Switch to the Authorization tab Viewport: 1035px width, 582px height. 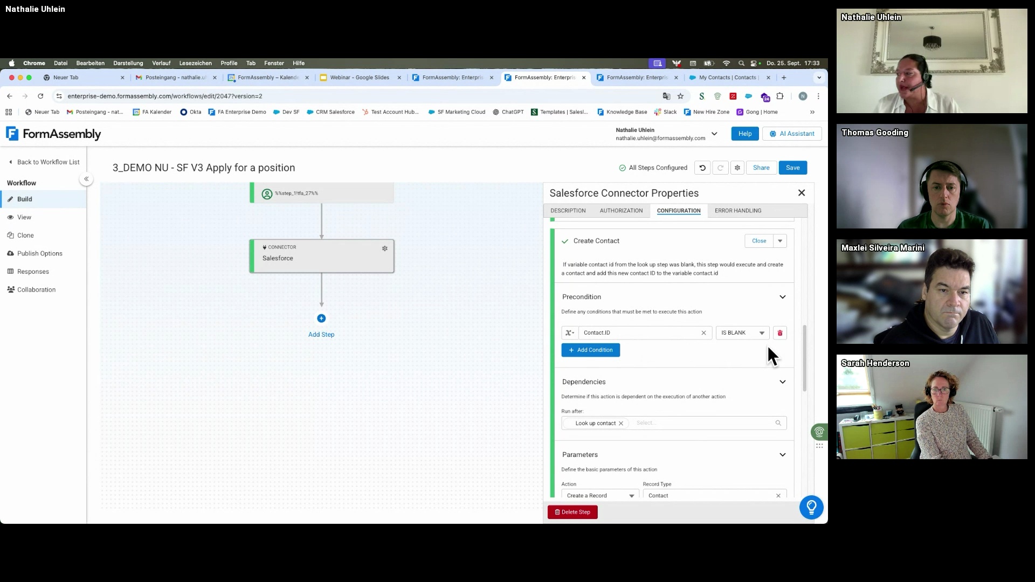pos(621,211)
